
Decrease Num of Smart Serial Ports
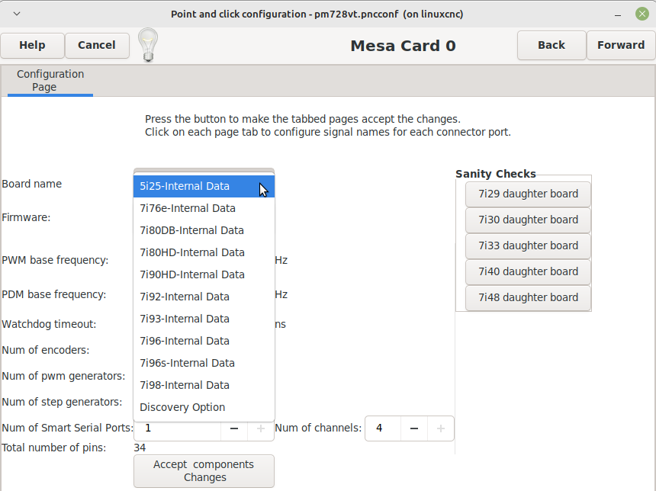(x=234, y=428)
